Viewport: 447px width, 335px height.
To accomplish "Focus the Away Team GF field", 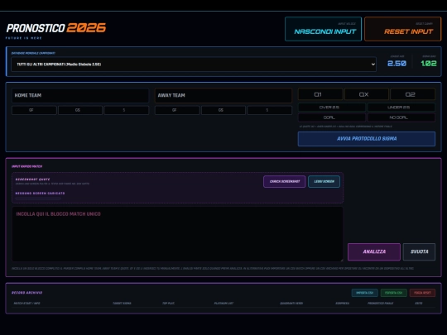I will (x=177, y=110).
